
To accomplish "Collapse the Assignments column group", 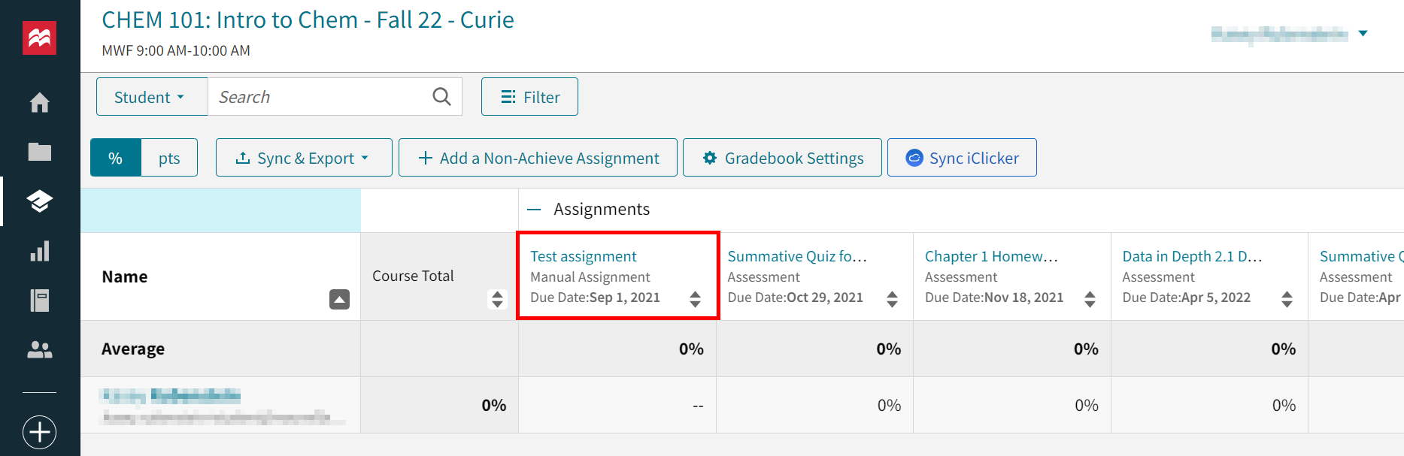I will click(535, 209).
